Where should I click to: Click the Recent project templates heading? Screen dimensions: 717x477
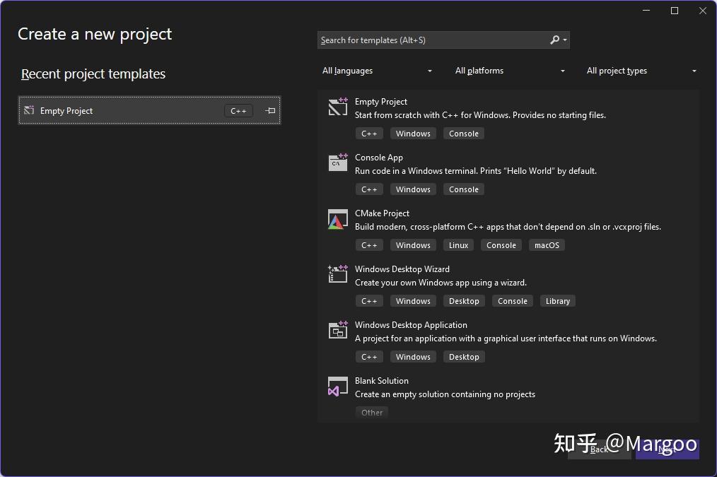93,74
